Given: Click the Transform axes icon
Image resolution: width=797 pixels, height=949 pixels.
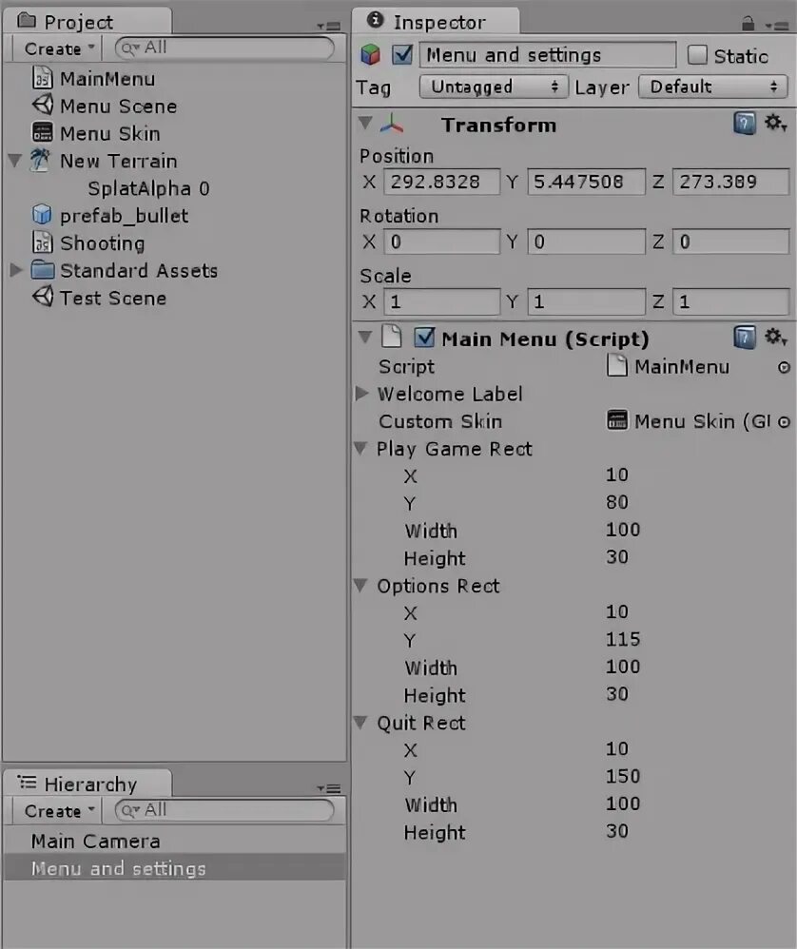Looking at the screenshot, I should 392,124.
